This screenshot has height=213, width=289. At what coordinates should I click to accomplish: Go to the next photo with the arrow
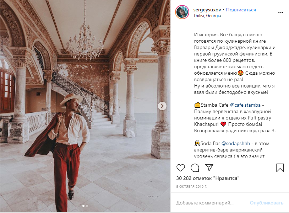(x=162, y=106)
